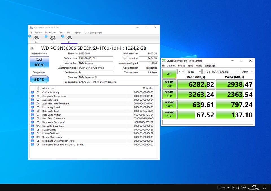Run the SEQ1M Q1T1 test button
Viewport: 271px width, 191px height.
169,94
